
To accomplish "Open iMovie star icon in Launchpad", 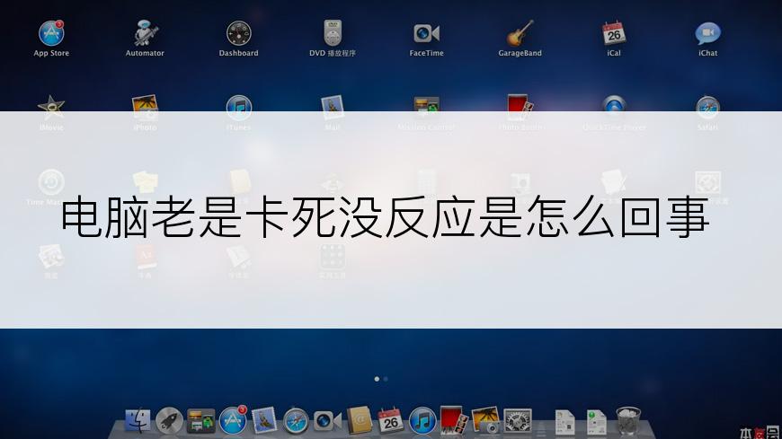I will click(x=51, y=107).
